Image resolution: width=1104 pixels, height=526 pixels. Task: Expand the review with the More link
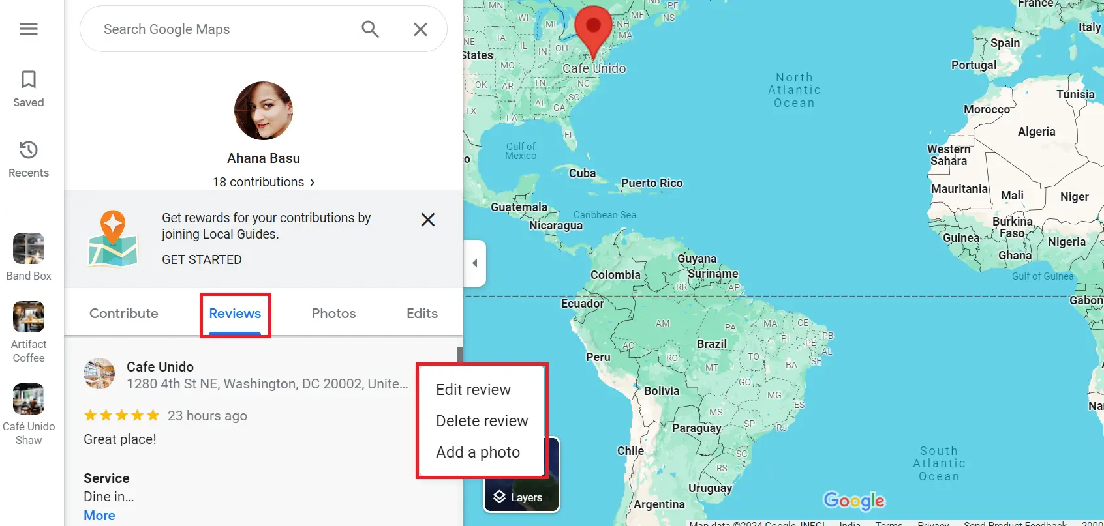[99, 516]
